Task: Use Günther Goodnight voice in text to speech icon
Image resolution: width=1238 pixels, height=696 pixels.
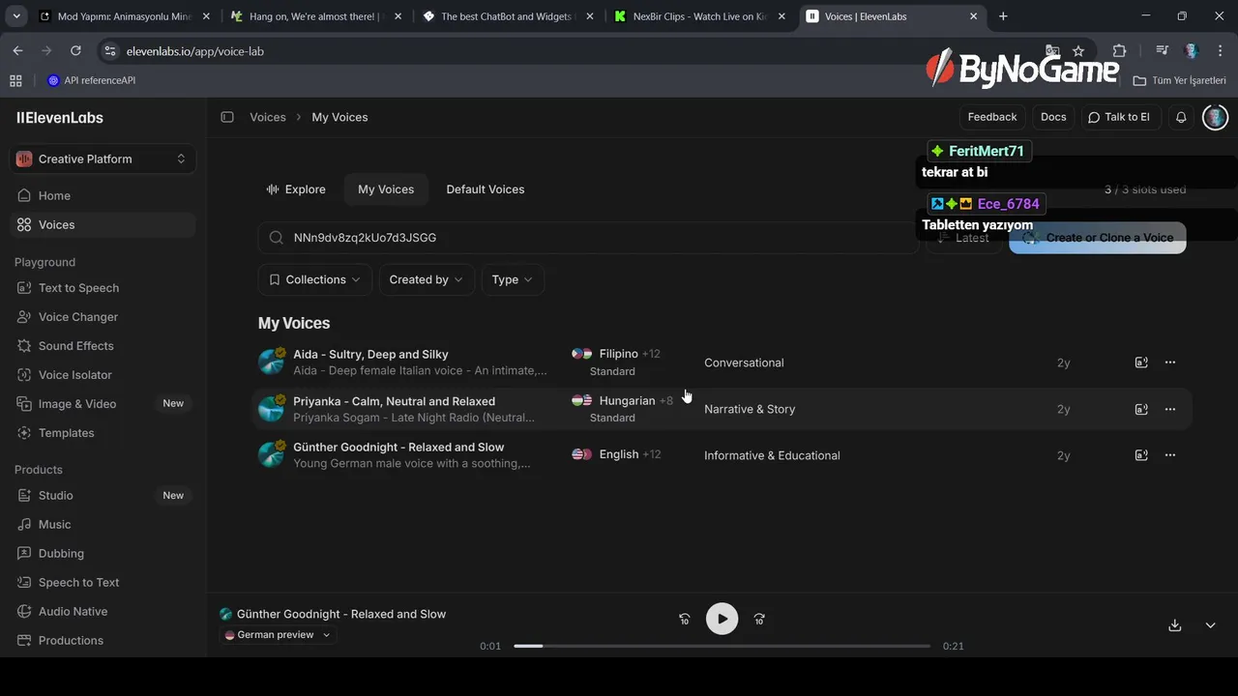Action: (1141, 455)
